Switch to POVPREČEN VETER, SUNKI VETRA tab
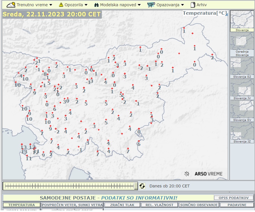The width and height of the screenshot is (255, 212). pyautogui.click(x=72, y=205)
